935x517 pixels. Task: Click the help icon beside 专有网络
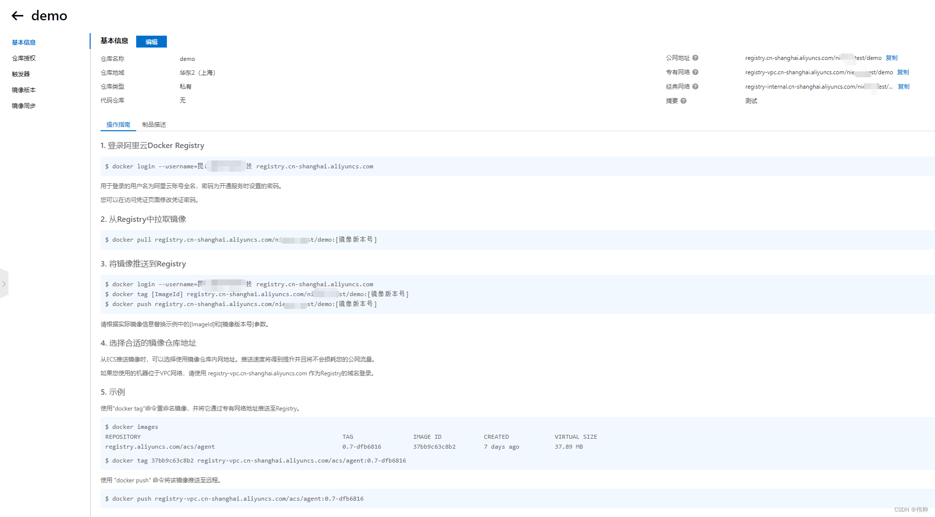[695, 72]
